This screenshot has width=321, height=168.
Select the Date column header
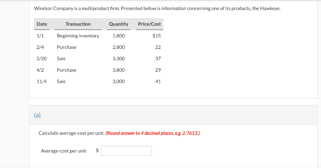pyautogui.click(x=42, y=24)
